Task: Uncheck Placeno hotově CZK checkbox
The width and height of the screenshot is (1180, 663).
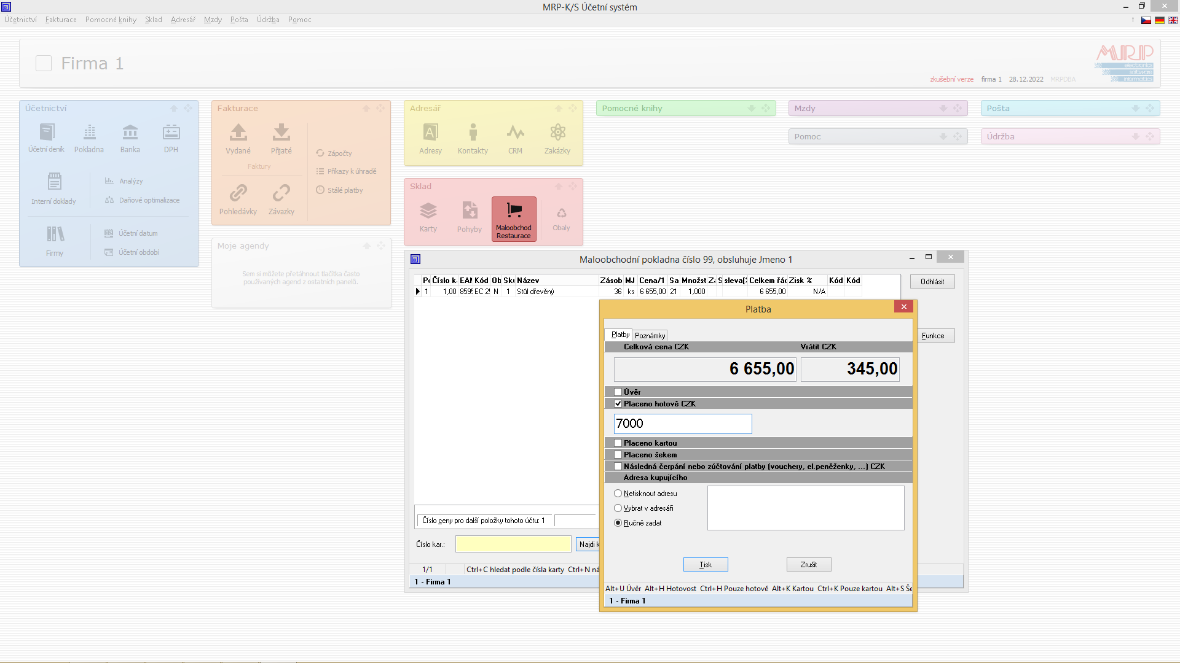Action: coord(618,404)
